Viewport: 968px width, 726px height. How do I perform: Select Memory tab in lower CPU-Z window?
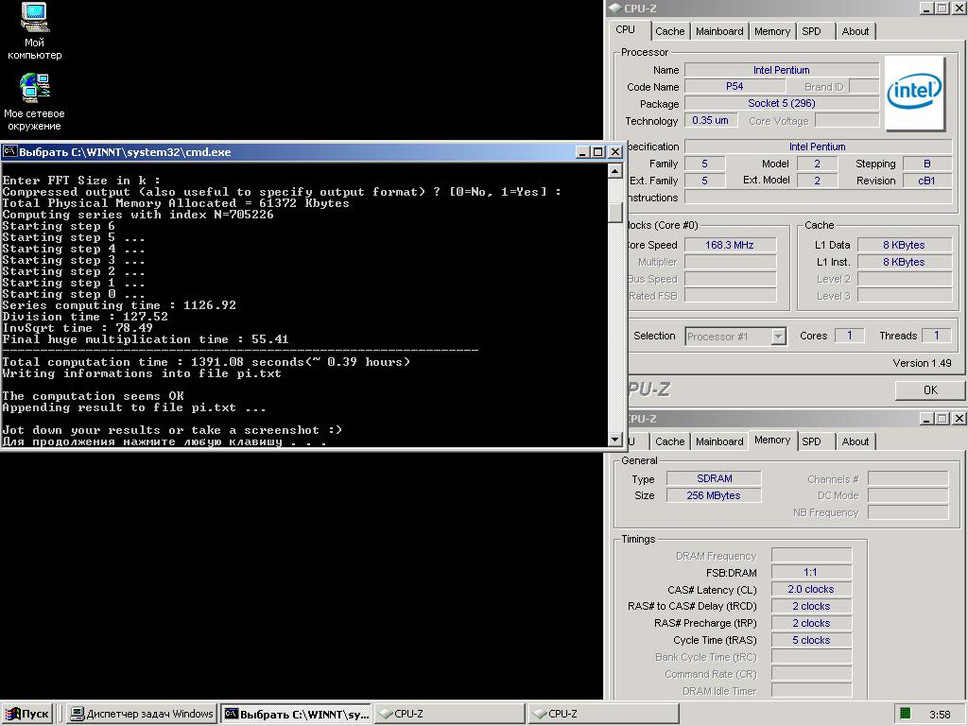coord(771,441)
